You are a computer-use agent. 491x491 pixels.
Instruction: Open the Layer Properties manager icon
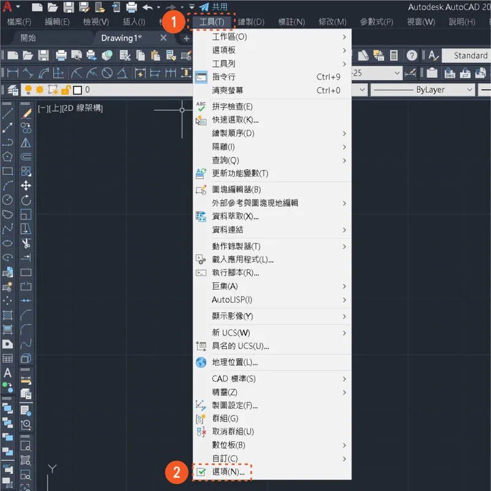(12, 90)
